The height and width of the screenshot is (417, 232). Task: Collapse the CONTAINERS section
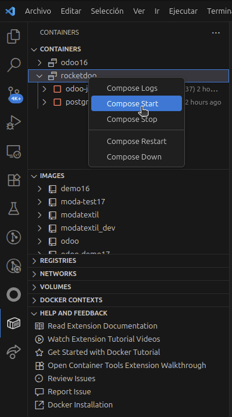(34, 50)
